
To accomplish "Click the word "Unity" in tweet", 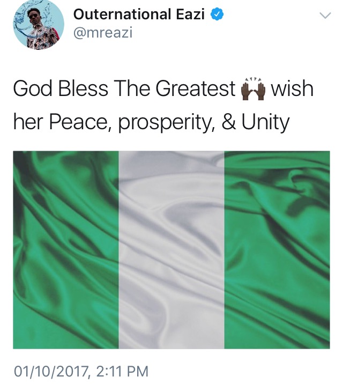I will tap(265, 123).
